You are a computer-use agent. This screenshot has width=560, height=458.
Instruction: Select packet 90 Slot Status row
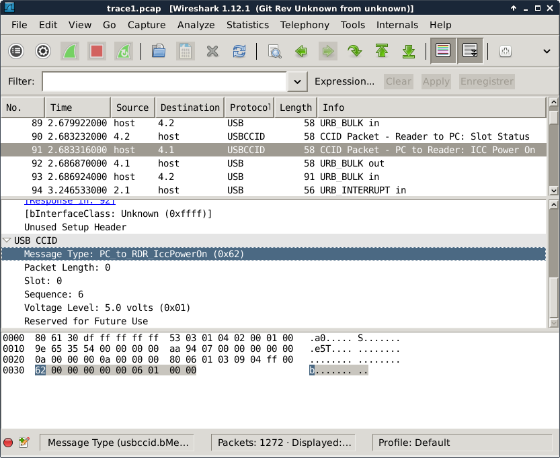[274, 136]
